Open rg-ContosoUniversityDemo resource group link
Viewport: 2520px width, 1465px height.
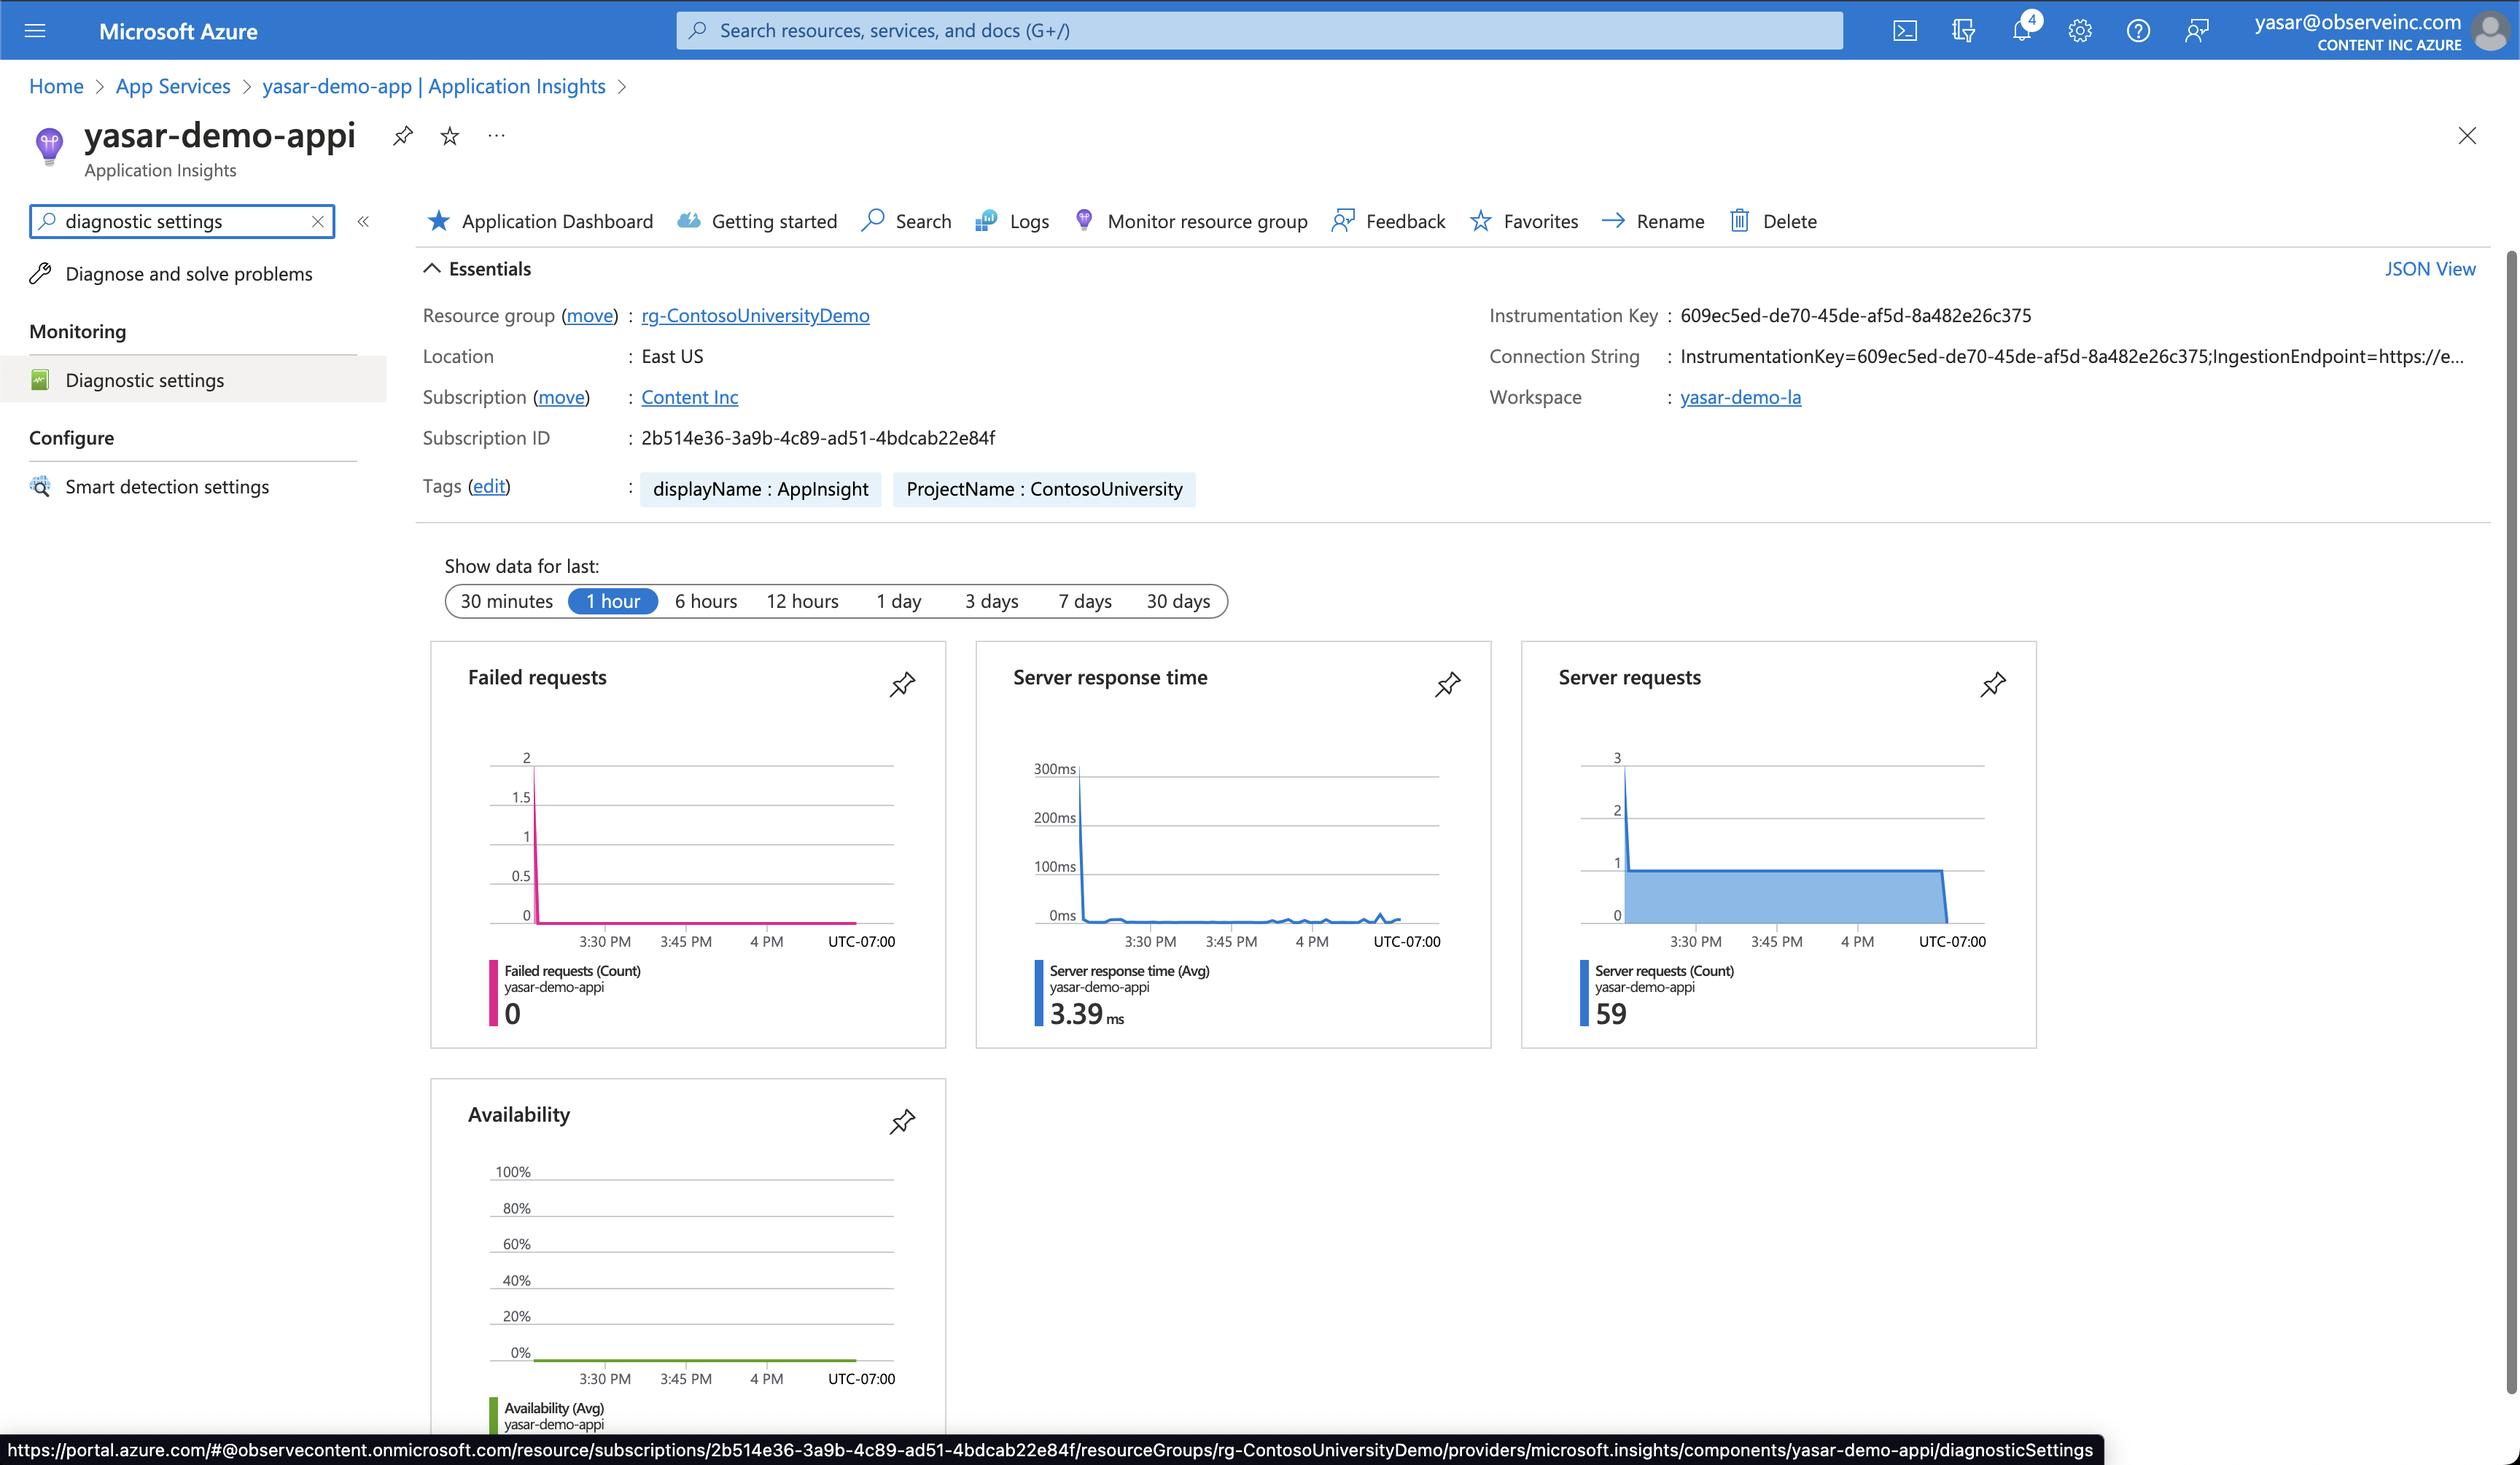(755, 316)
